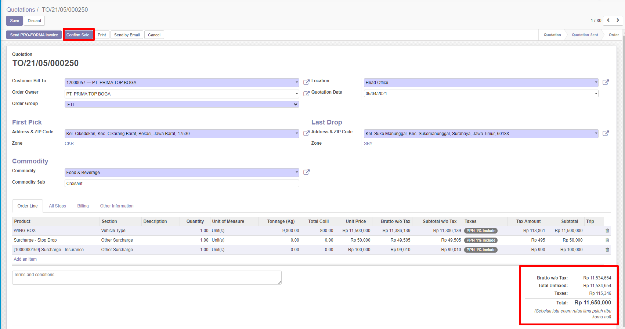Delete the Surcharge - Insurance line
This screenshot has height=329, width=625.
click(607, 250)
